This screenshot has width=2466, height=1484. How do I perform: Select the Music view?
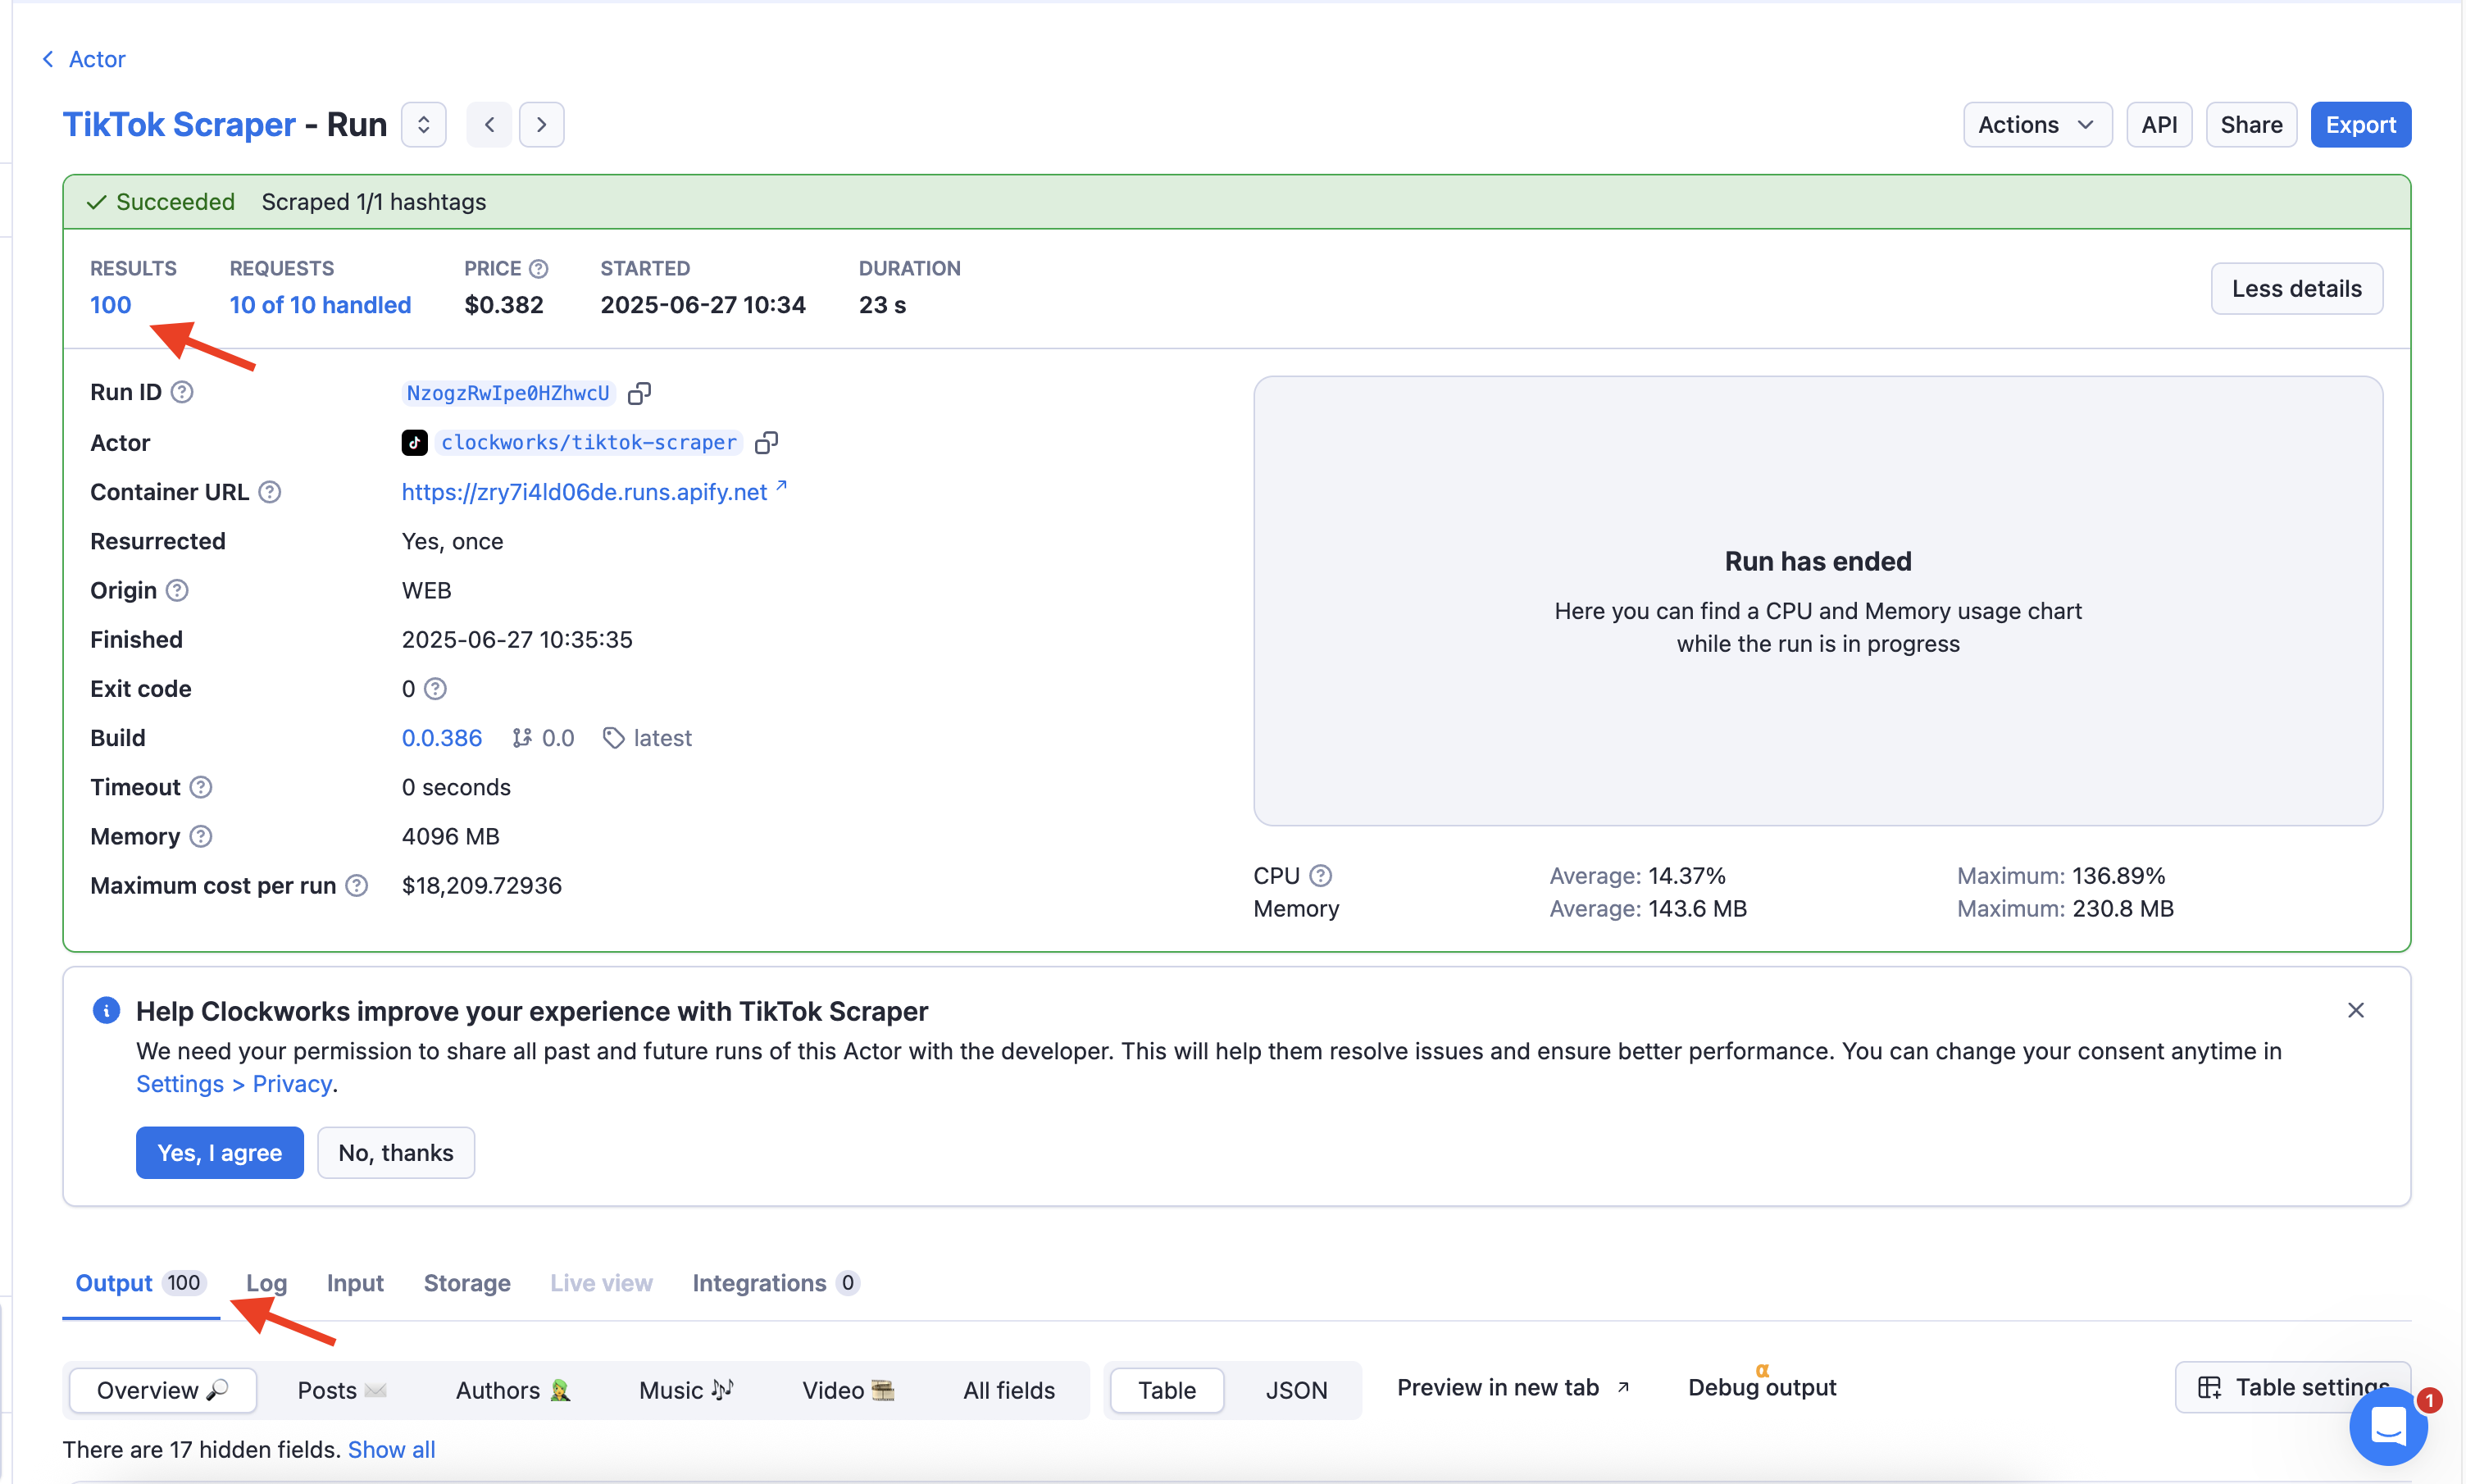pos(685,1390)
